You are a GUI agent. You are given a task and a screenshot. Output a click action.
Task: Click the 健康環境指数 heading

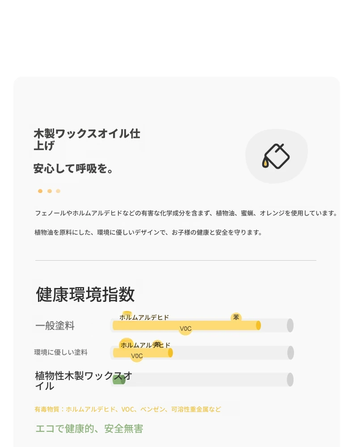tap(85, 294)
